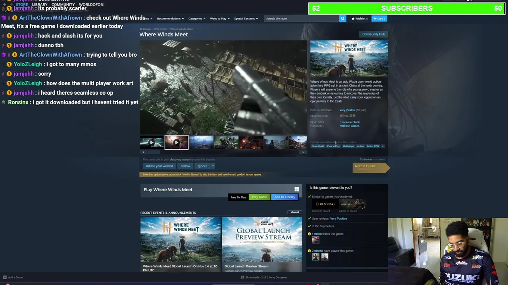Click the Ignore button
Image resolution: width=508 pixels, height=285 pixels.
(202, 166)
